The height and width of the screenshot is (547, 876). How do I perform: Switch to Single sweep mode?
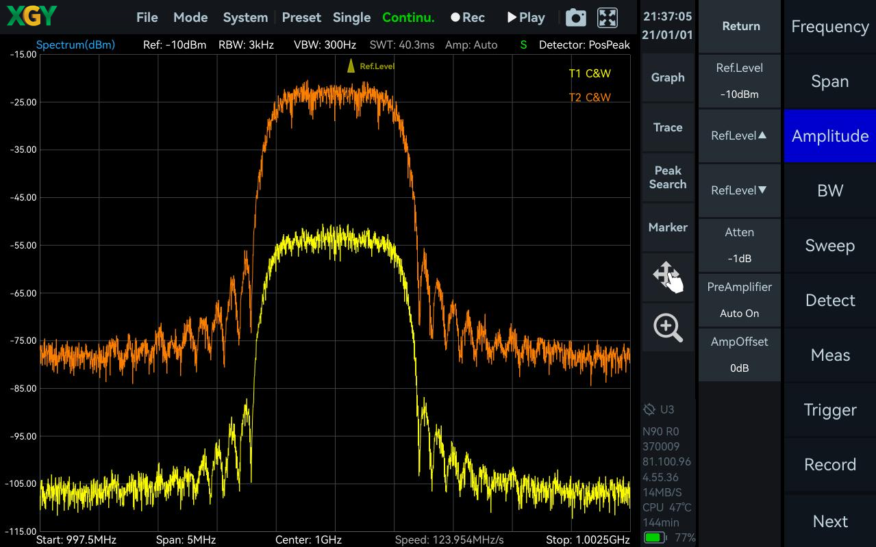tap(351, 18)
